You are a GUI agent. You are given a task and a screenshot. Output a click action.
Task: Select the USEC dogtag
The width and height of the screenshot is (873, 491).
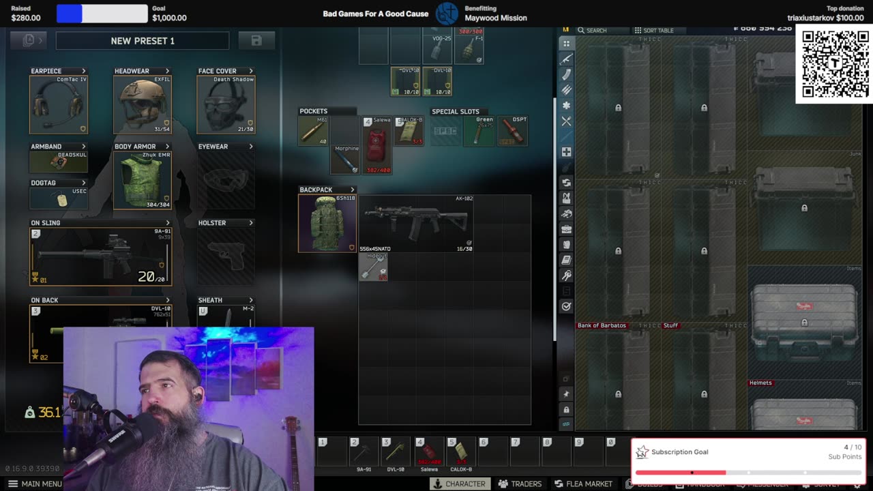pos(59,198)
